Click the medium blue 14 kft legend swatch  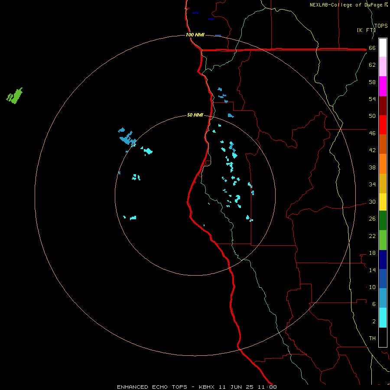(383, 279)
